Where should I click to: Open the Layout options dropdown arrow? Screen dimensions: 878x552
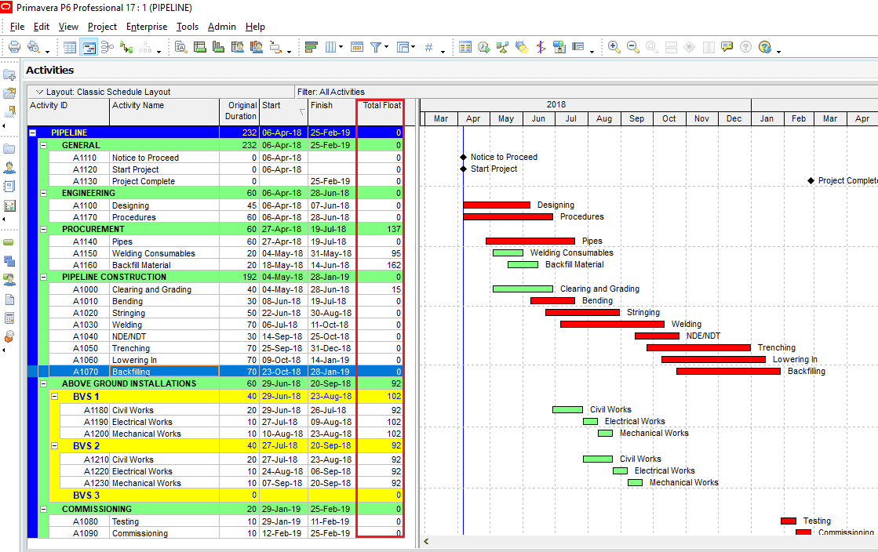pos(39,92)
